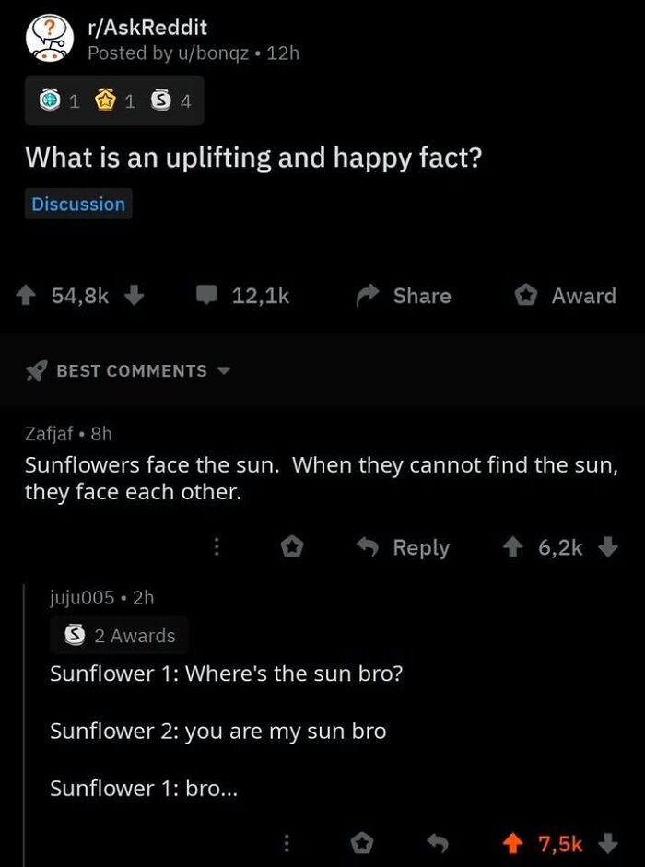Tap the star award icon under Zafjaf's comment

(x=291, y=545)
